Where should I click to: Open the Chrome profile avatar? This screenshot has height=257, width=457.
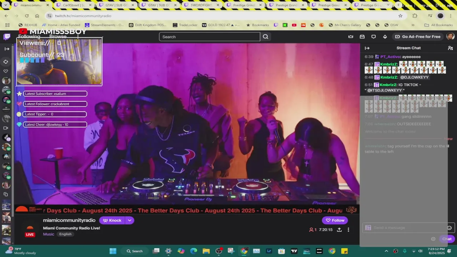[440, 16]
